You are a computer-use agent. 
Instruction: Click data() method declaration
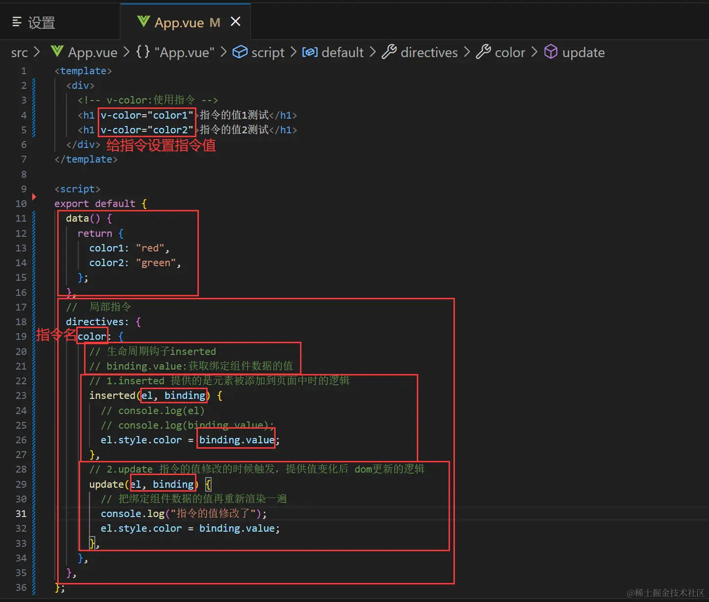tap(89, 218)
